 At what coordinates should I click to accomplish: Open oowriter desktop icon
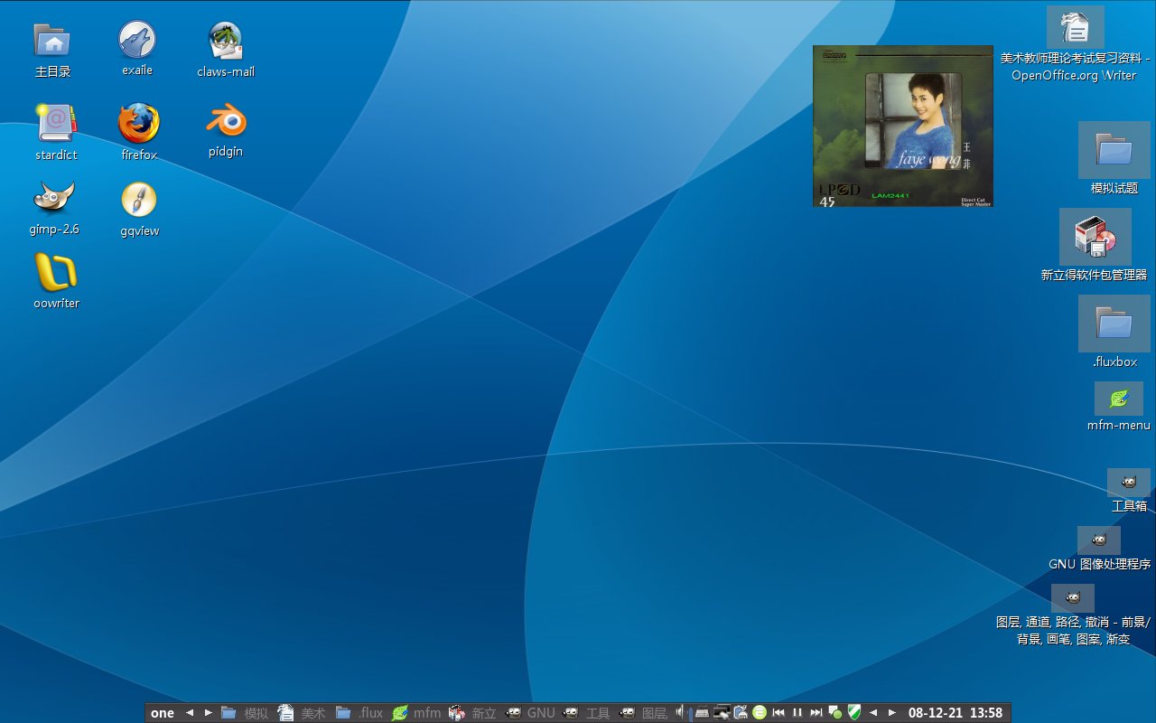tap(56, 272)
